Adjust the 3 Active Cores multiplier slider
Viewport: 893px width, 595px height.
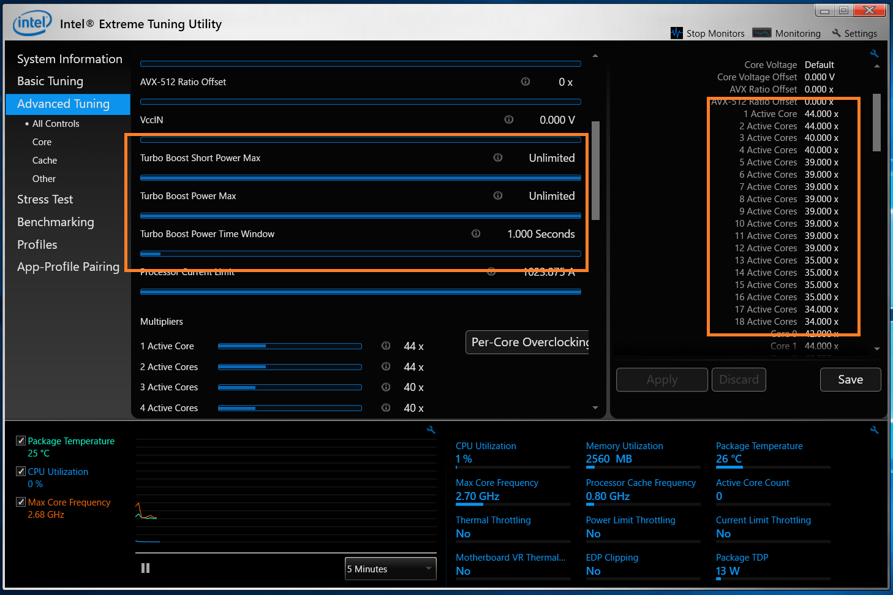290,387
